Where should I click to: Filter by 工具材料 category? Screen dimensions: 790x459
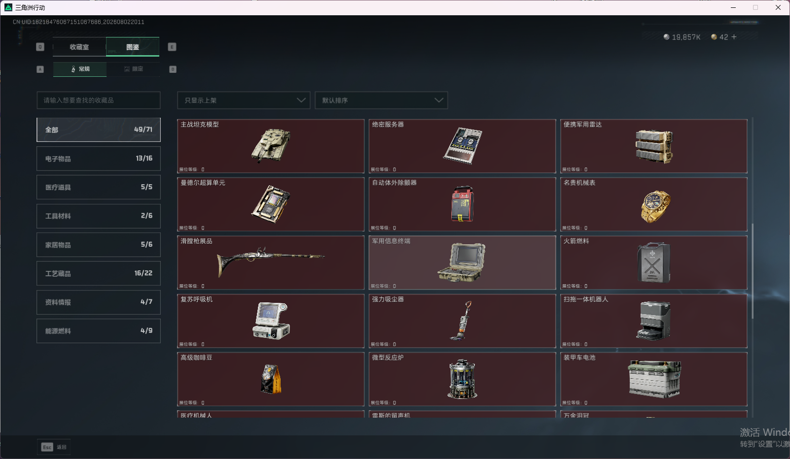[99, 216]
